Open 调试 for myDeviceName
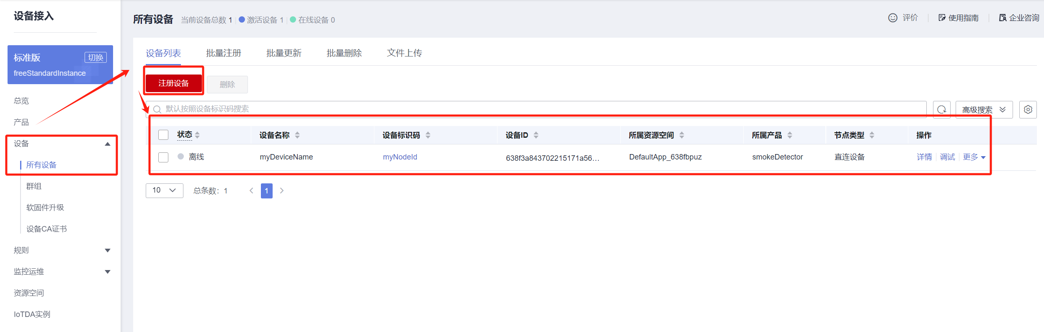 (x=947, y=157)
